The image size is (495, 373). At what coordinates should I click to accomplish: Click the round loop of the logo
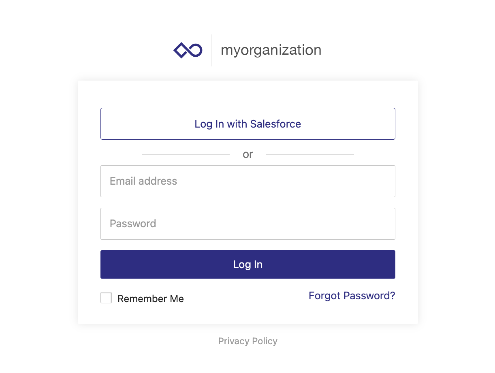pos(195,50)
